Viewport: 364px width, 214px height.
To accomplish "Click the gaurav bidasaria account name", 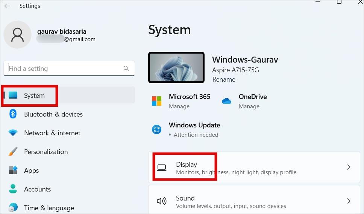I will tap(62, 31).
